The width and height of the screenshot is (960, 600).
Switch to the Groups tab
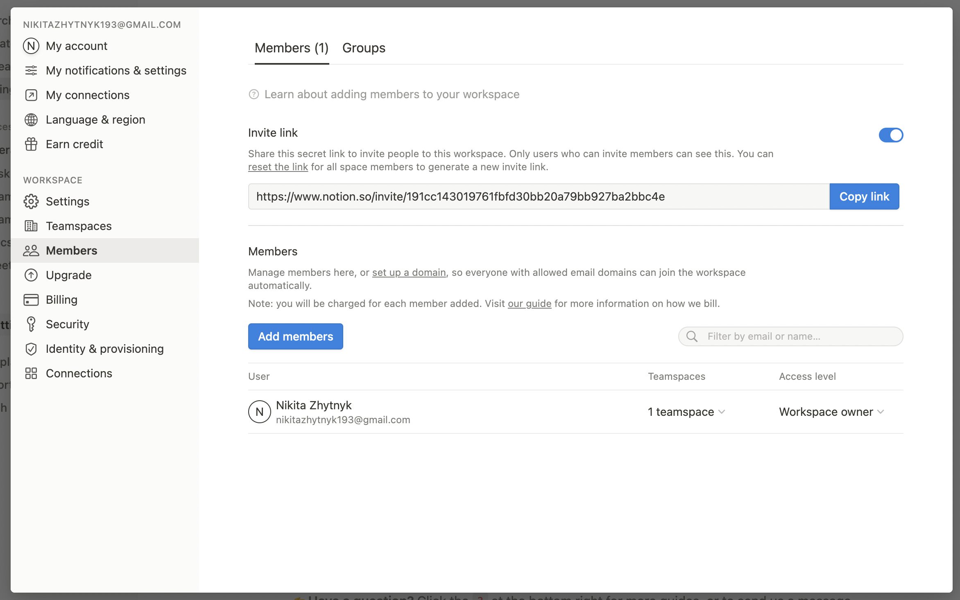[364, 48]
